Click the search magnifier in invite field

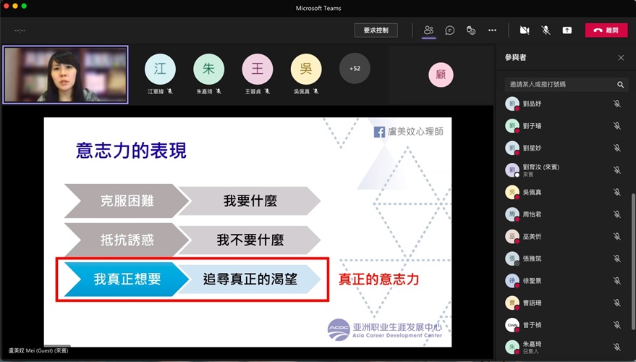coord(620,85)
